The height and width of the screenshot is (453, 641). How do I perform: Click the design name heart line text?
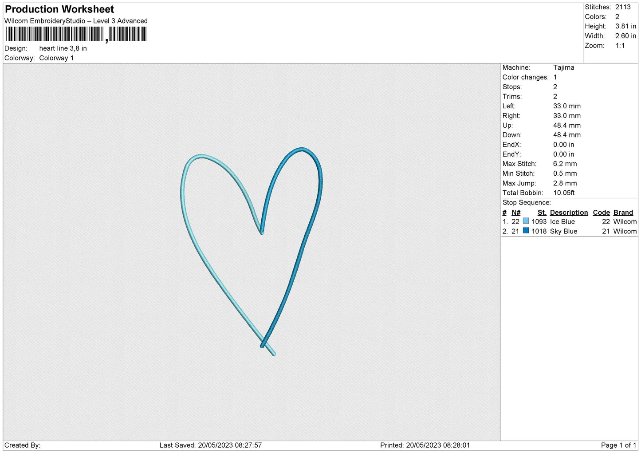click(x=63, y=48)
